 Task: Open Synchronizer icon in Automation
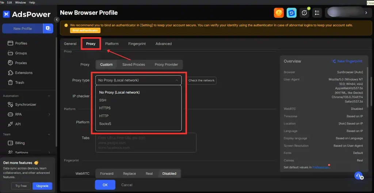[10, 104]
